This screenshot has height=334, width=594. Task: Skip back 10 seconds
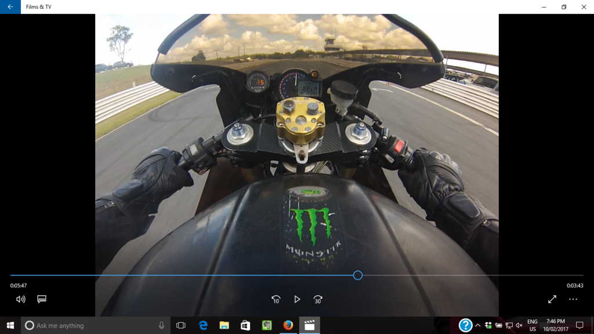coord(276,299)
